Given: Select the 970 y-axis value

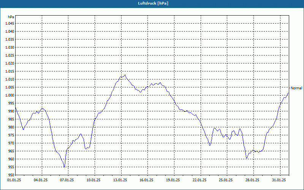Looking at the screenshot, I should 11,143.
